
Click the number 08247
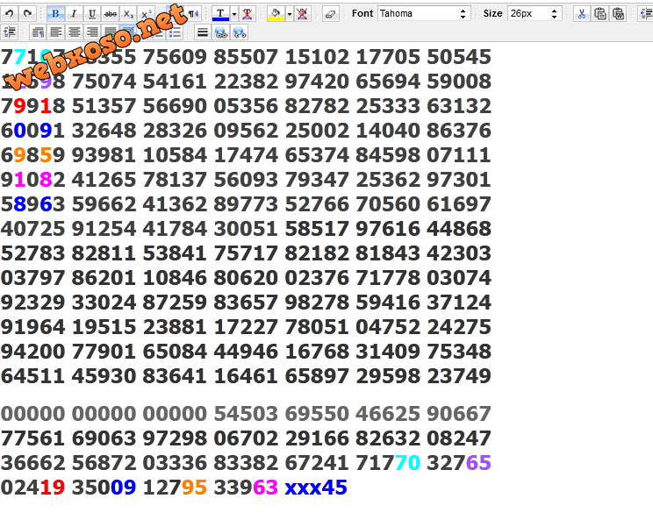pos(459,438)
